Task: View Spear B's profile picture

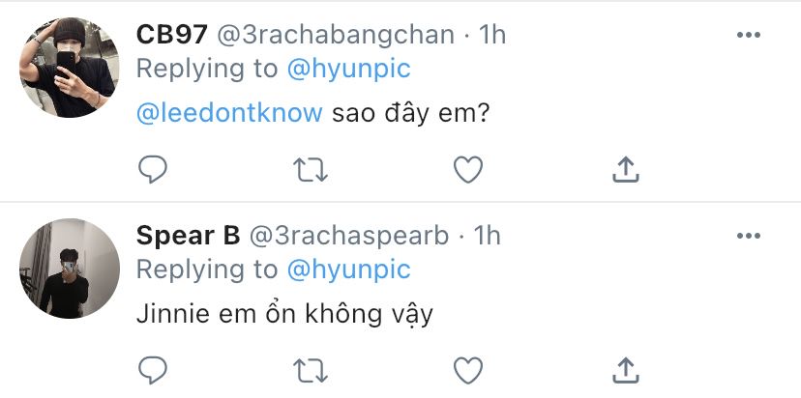Action: click(69, 268)
